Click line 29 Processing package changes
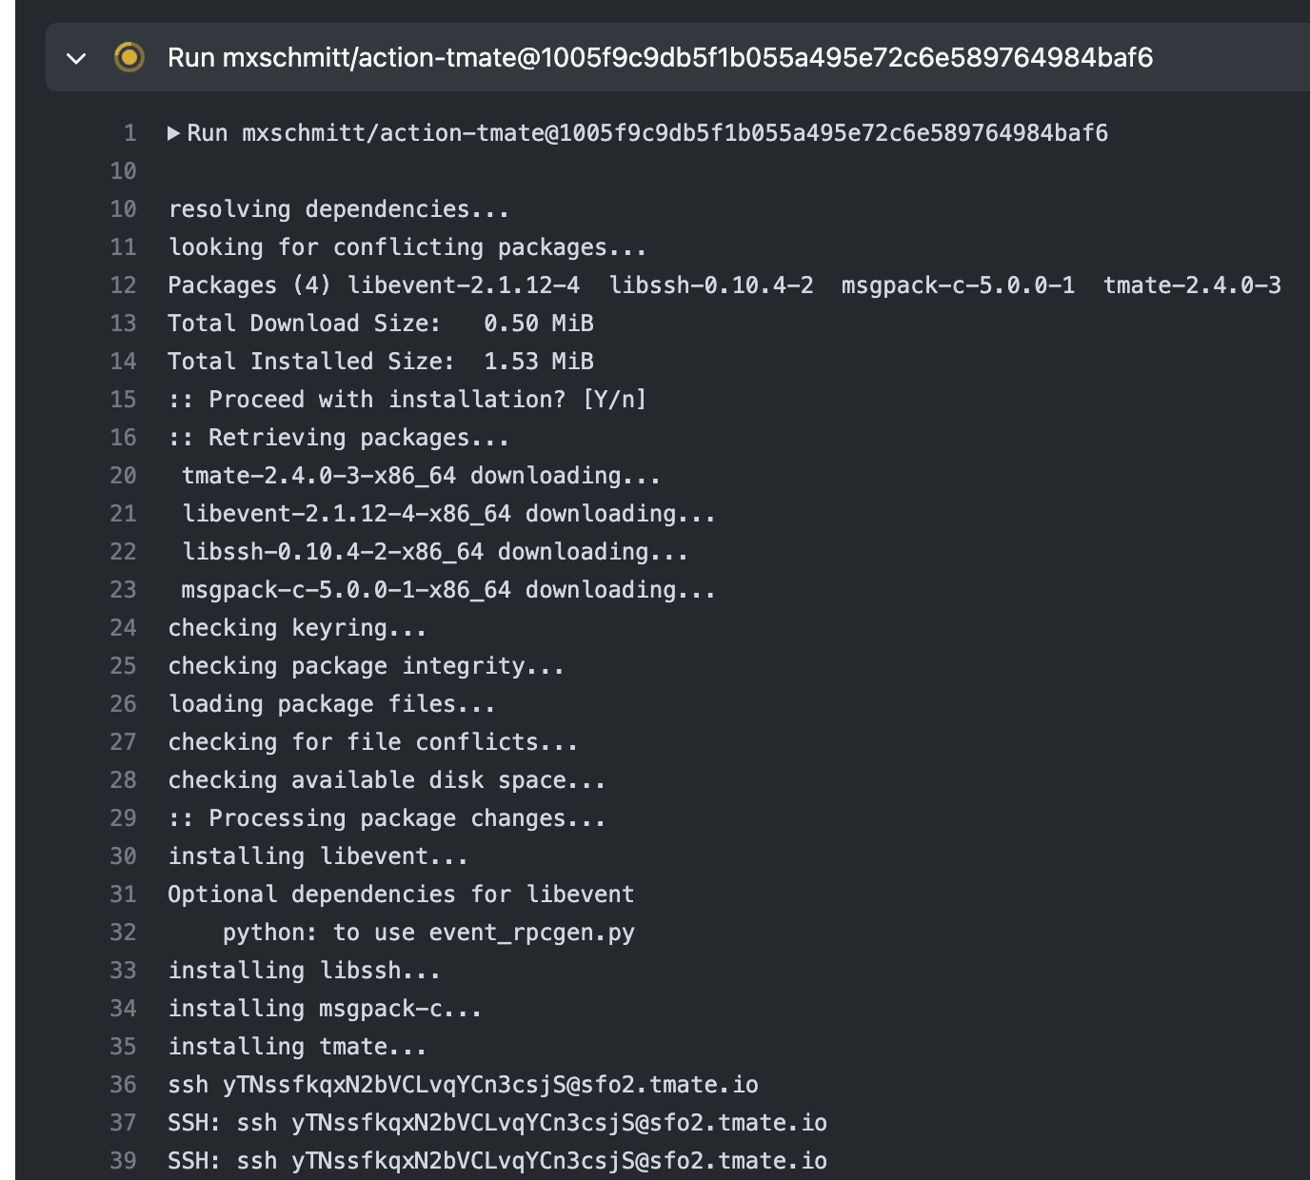The width and height of the screenshot is (1310, 1180). point(387,817)
